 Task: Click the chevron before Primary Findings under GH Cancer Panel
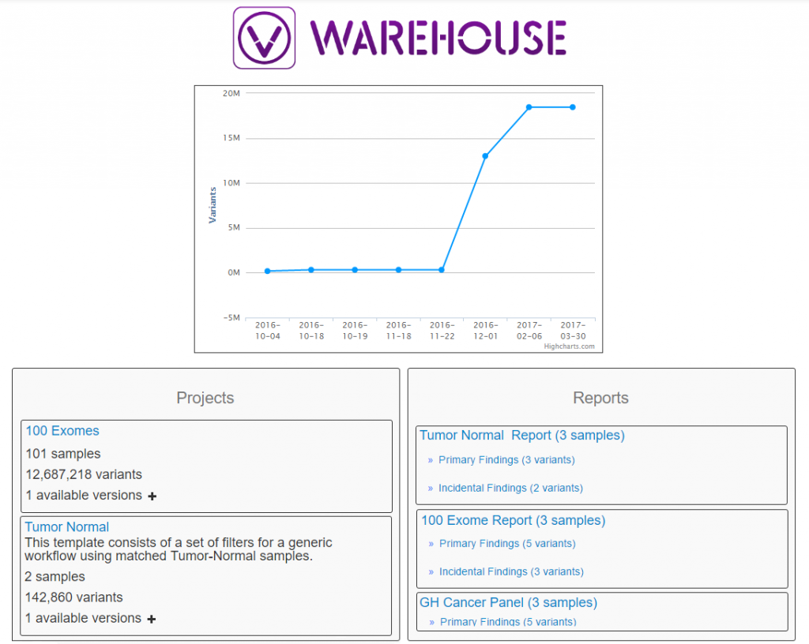[433, 622]
